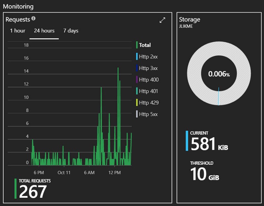Select the Http 2xx legend color bar
Screen dimensions: 264x206
(137, 56)
